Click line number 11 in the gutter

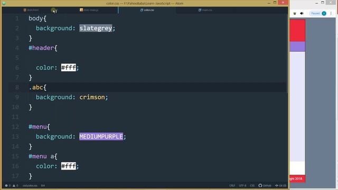coord(15,117)
